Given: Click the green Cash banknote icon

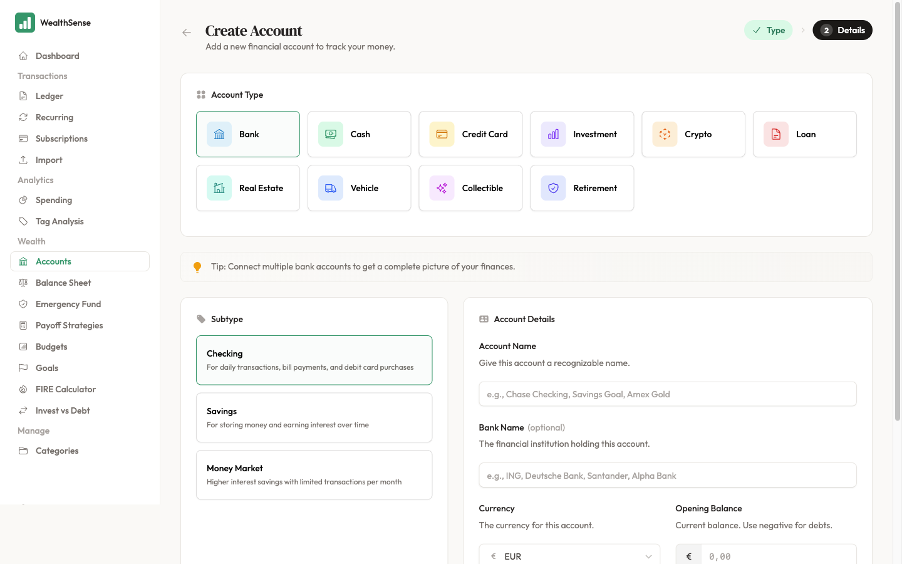Looking at the screenshot, I should (331, 134).
